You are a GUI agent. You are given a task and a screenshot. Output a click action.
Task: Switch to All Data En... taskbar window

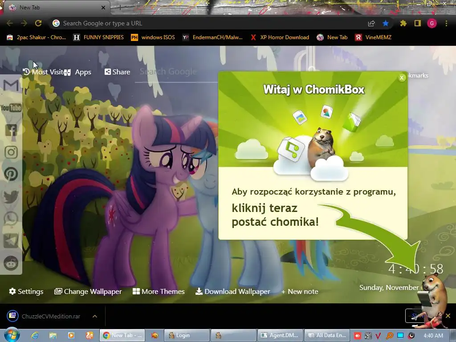[x=327, y=335]
